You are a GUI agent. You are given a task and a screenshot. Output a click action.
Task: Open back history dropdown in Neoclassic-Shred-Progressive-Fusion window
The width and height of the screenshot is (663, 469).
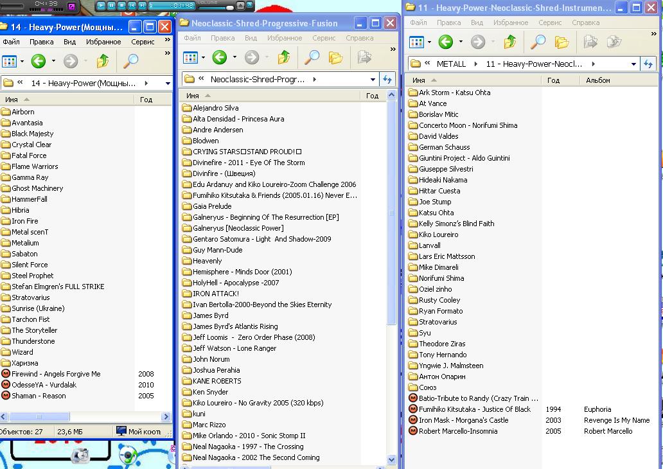234,57
